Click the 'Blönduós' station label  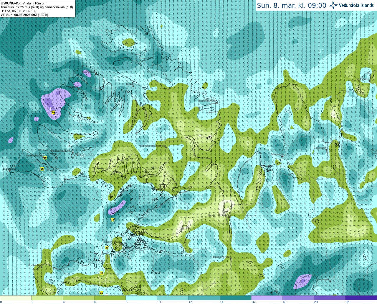coord(276,154)
